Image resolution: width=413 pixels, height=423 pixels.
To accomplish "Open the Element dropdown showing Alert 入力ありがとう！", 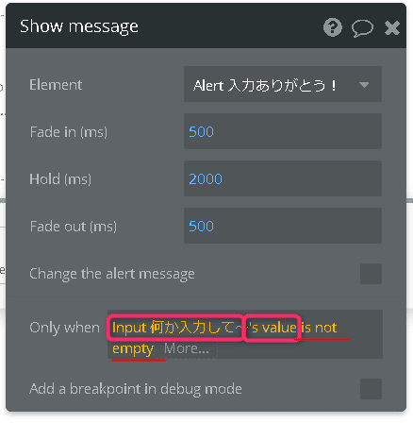I will point(283,84).
